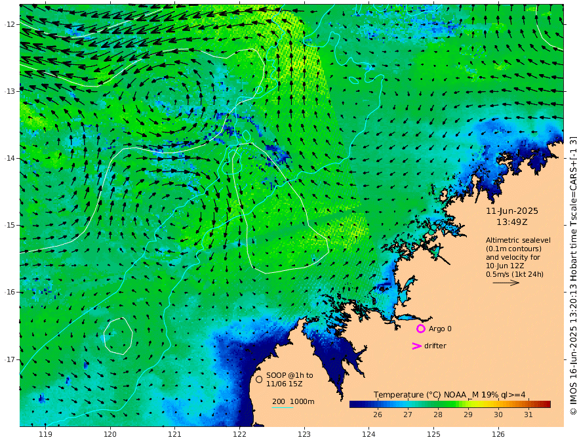Screen dimensions: 577x446
Task: Click the -17 latitude axis label
Action: 10,359
